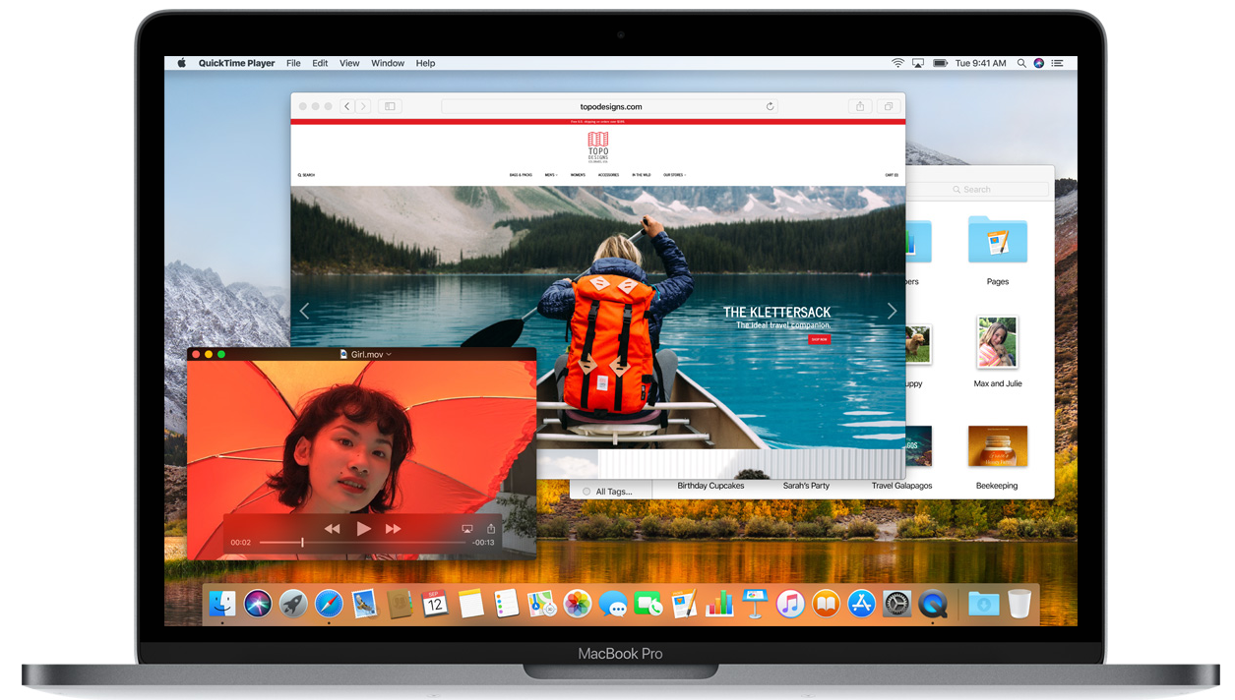Go back in Safari
Image resolution: width=1235 pixels, height=700 pixels.
pos(347,106)
